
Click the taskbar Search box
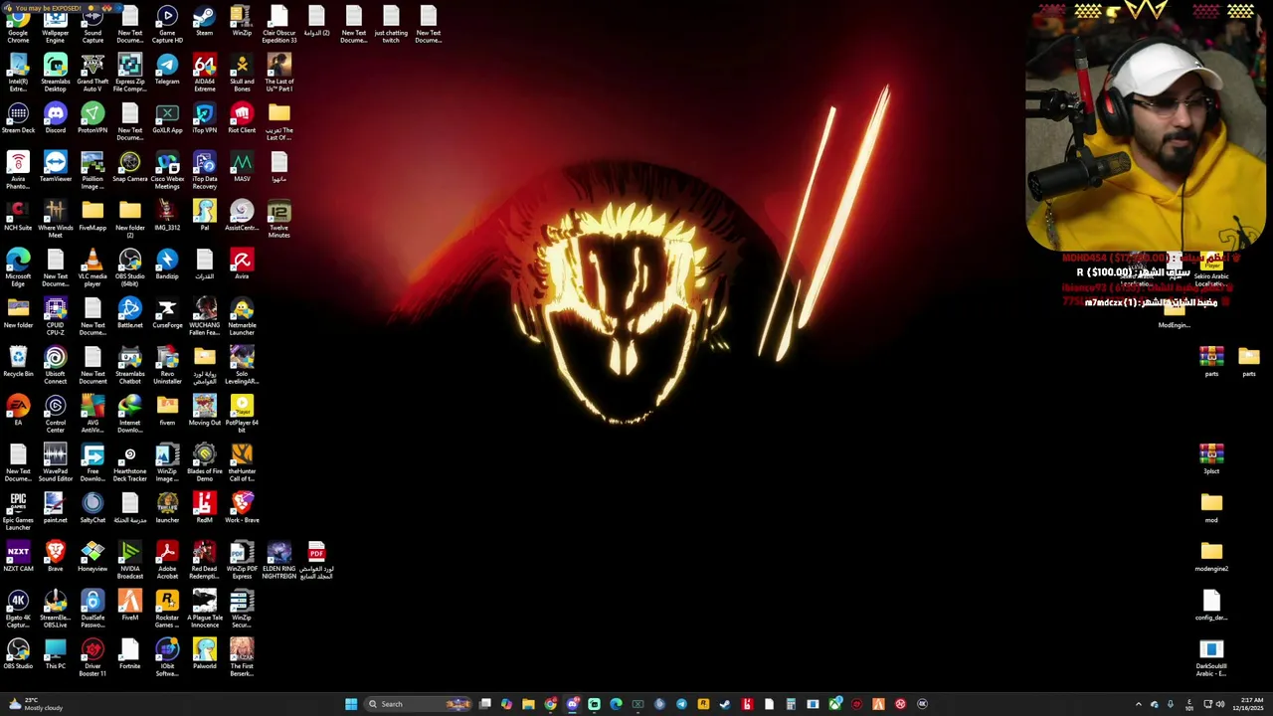point(418,704)
